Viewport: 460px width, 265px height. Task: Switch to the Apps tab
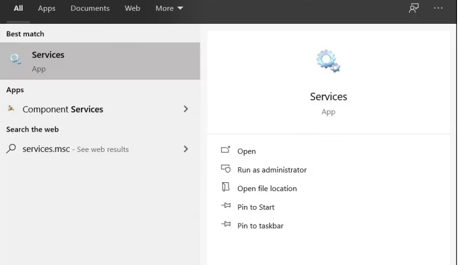[47, 8]
